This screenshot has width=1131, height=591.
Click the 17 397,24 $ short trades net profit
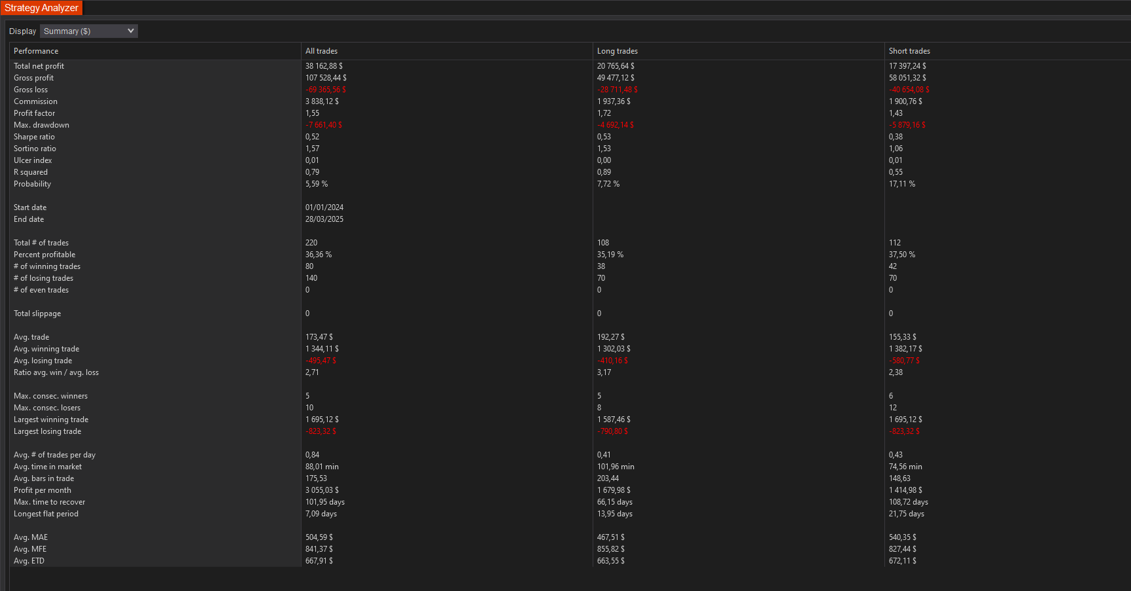coord(907,66)
